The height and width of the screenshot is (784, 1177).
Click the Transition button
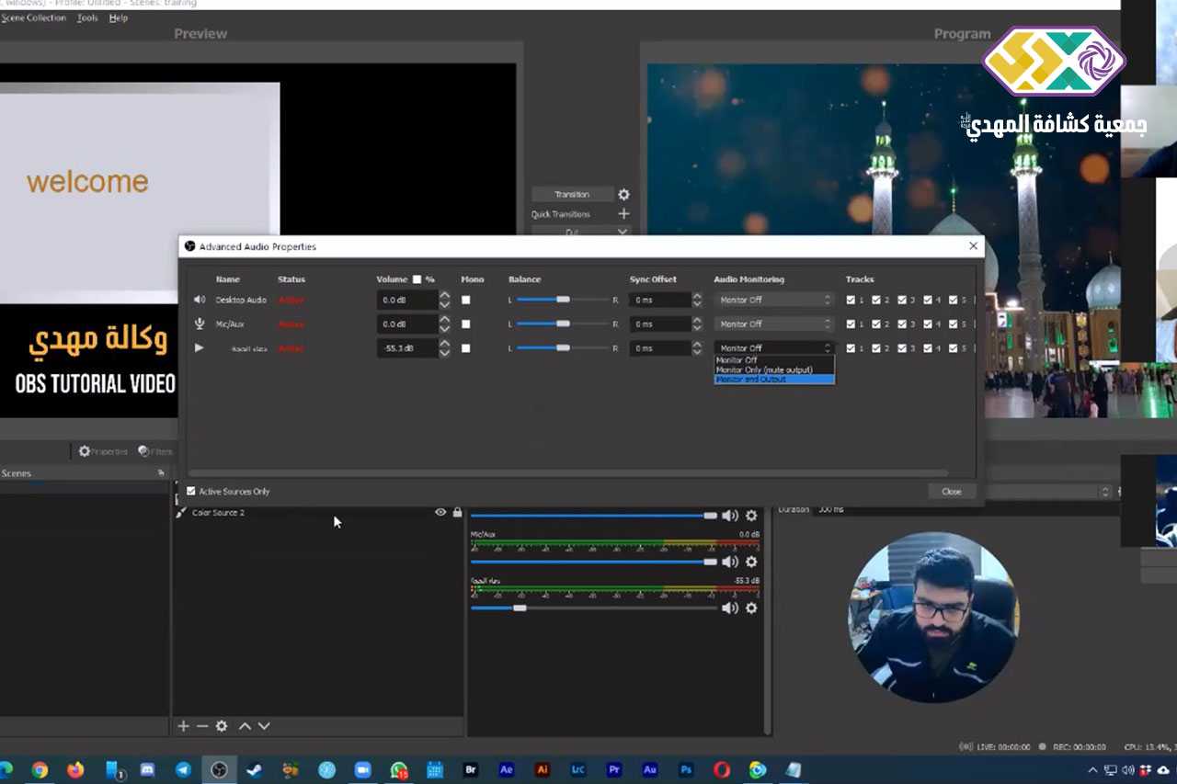coord(572,195)
